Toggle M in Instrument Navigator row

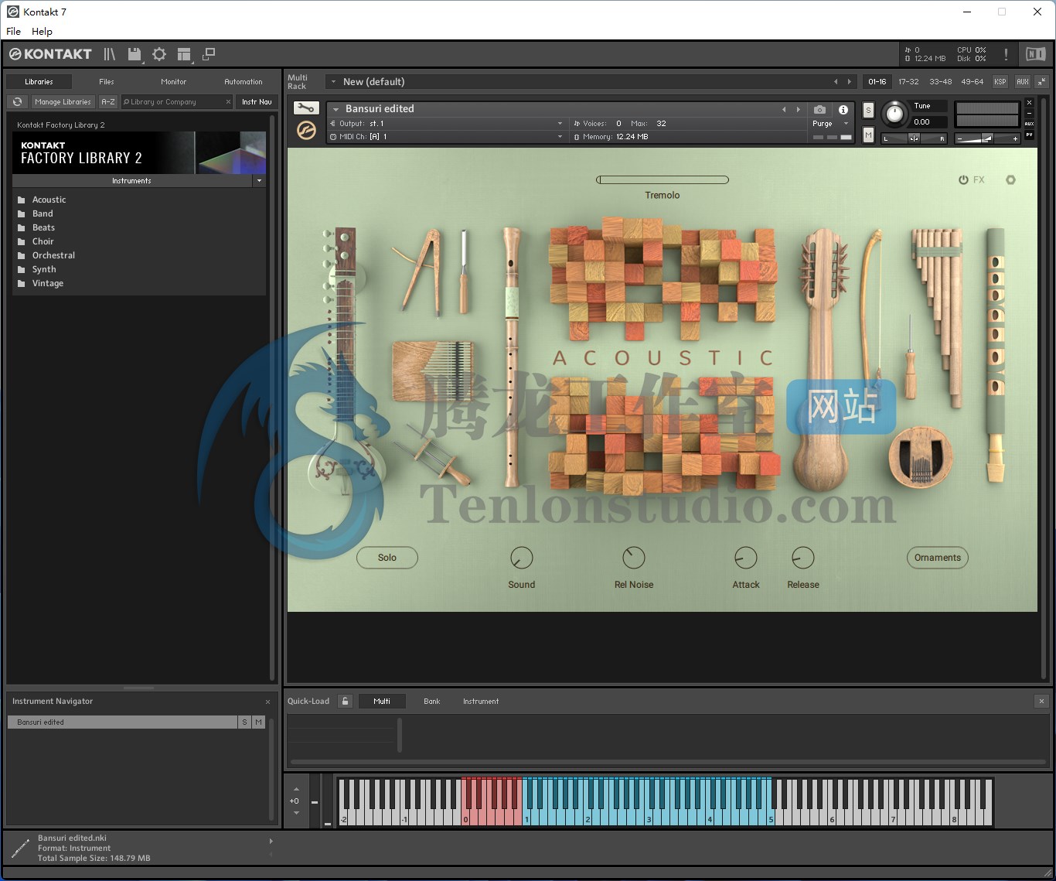pyautogui.click(x=258, y=722)
